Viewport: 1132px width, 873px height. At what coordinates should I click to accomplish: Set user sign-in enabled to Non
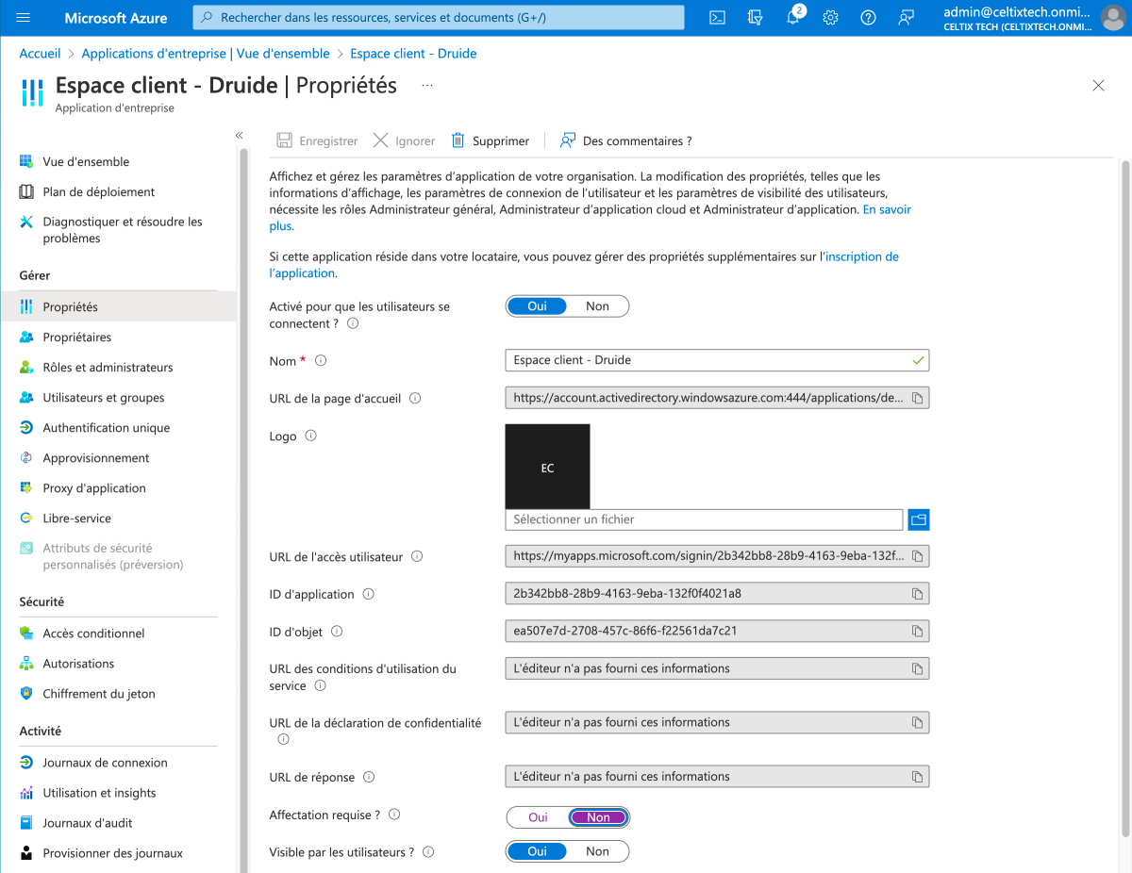(x=597, y=306)
